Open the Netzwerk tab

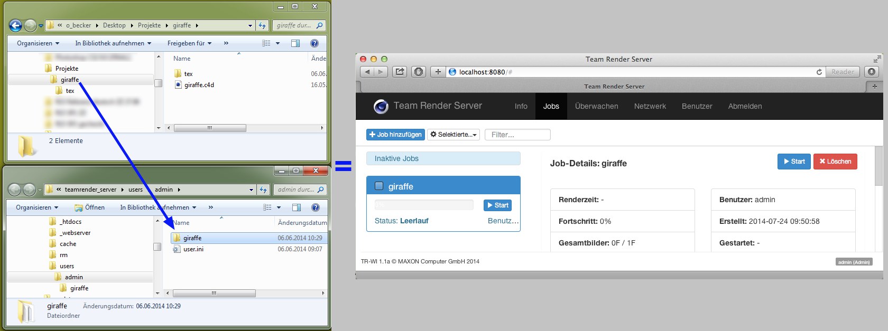[650, 106]
